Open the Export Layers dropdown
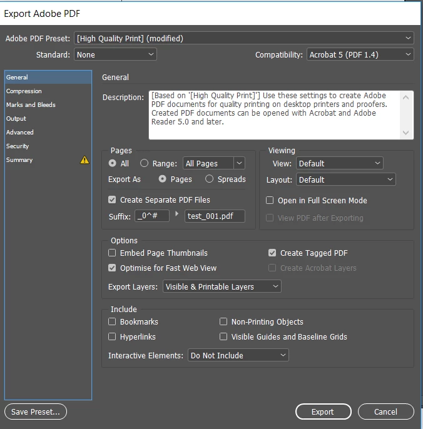The image size is (423, 429). pyautogui.click(x=222, y=286)
